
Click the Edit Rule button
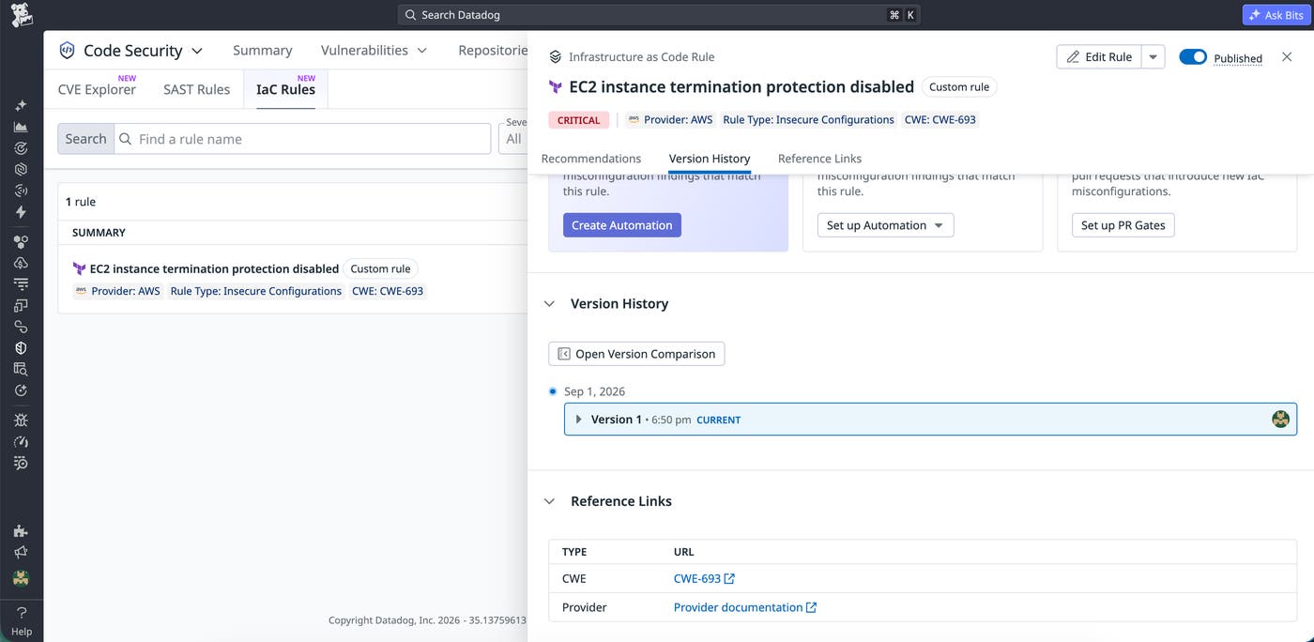point(1099,57)
